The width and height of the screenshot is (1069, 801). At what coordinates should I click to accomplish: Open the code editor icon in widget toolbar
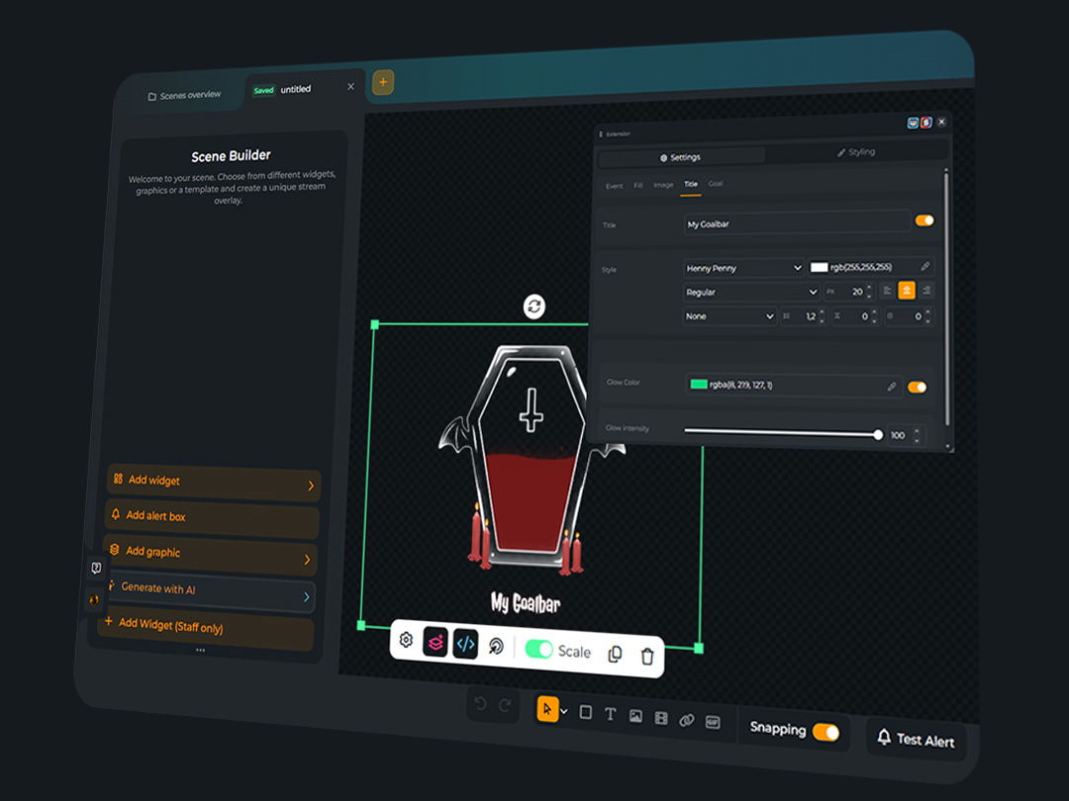pos(465,644)
